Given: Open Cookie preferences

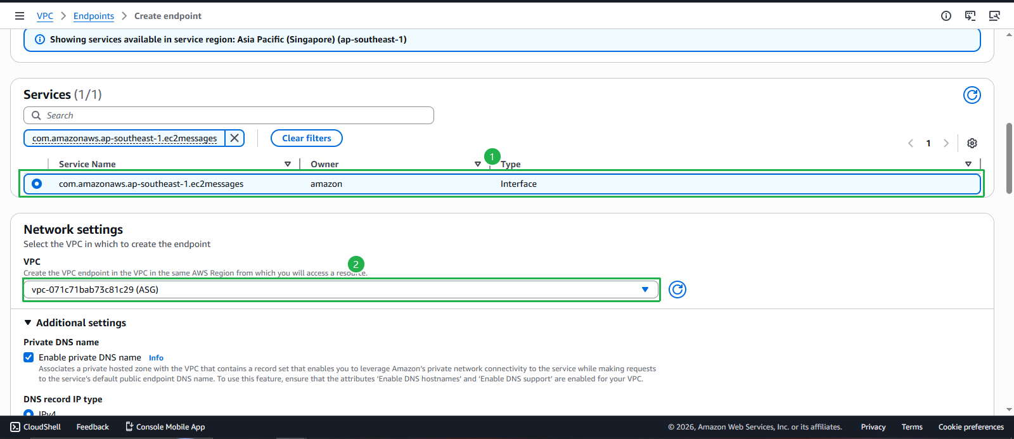Looking at the screenshot, I should pos(971,427).
